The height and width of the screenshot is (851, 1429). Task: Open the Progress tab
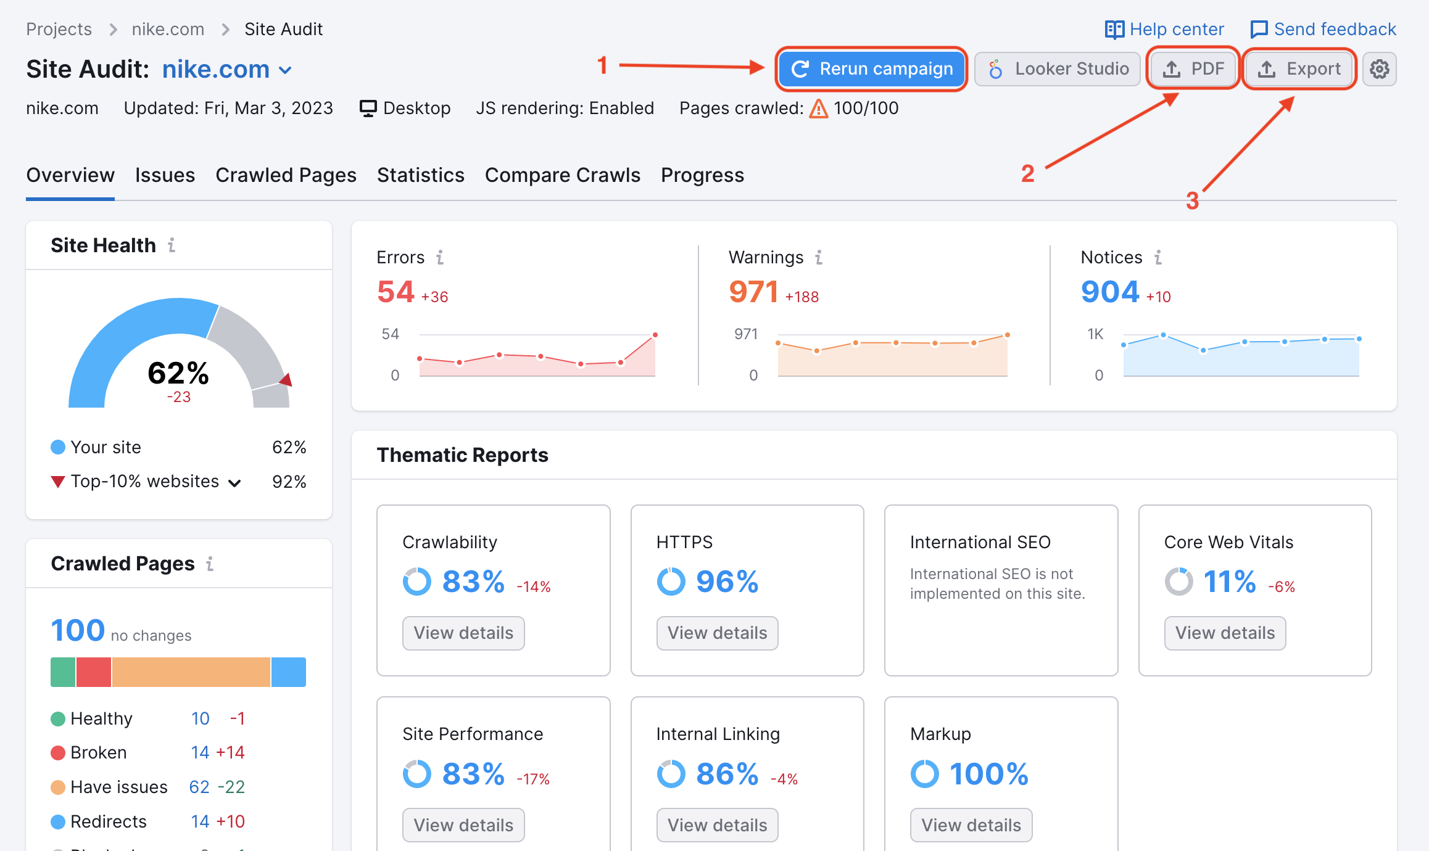point(702,175)
